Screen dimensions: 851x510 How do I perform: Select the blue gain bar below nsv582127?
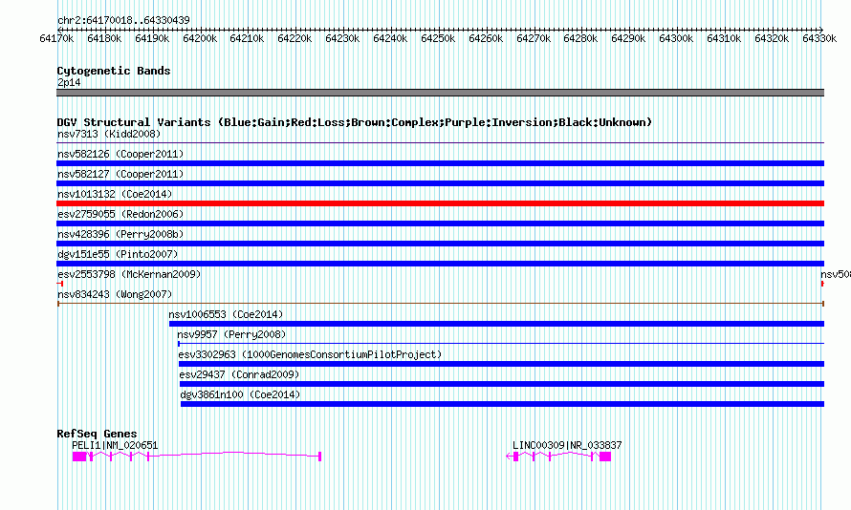[x=440, y=183]
